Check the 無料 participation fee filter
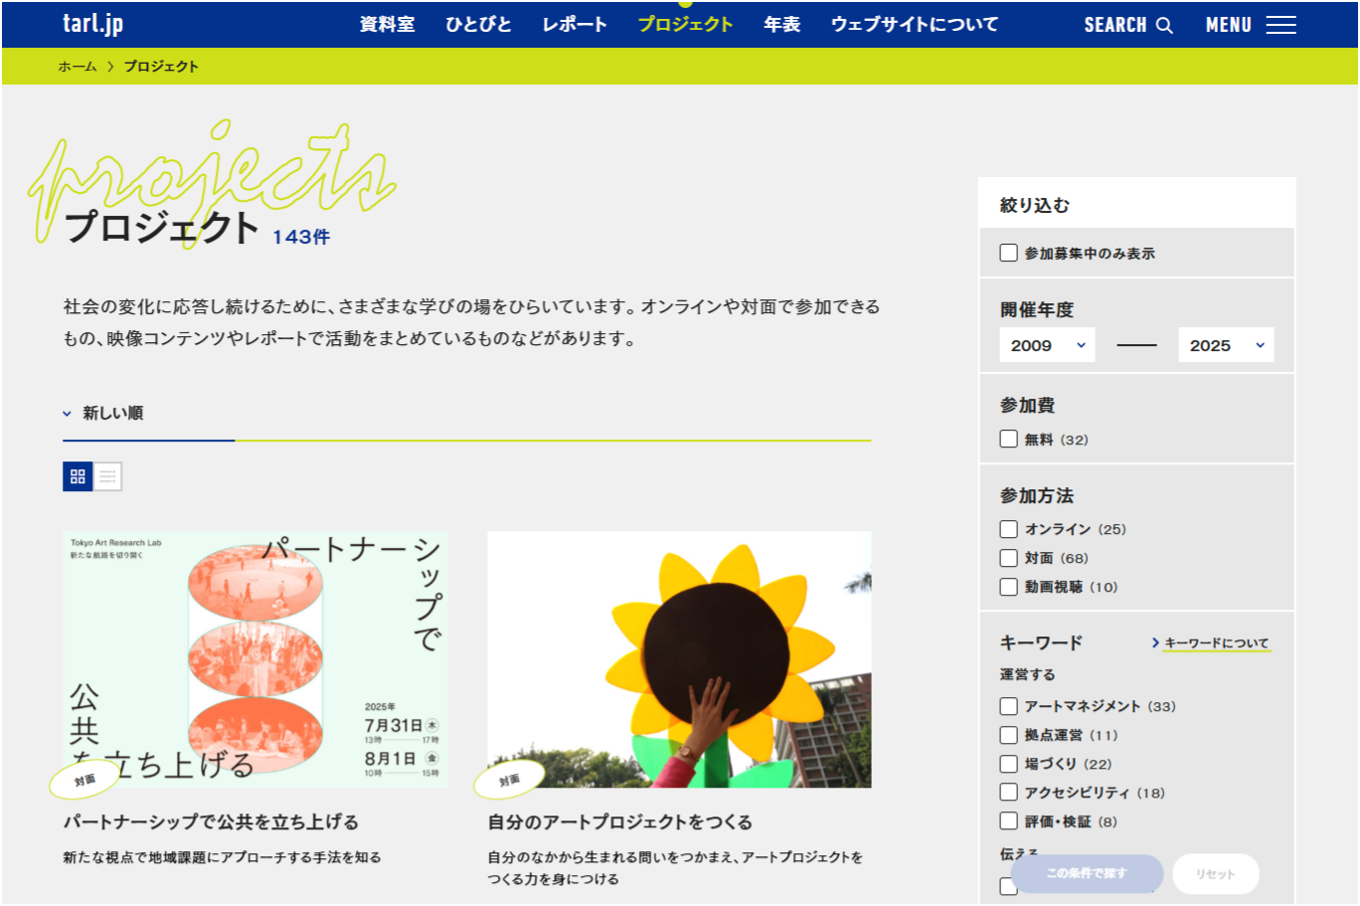The height and width of the screenshot is (906, 1360). point(1008,440)
